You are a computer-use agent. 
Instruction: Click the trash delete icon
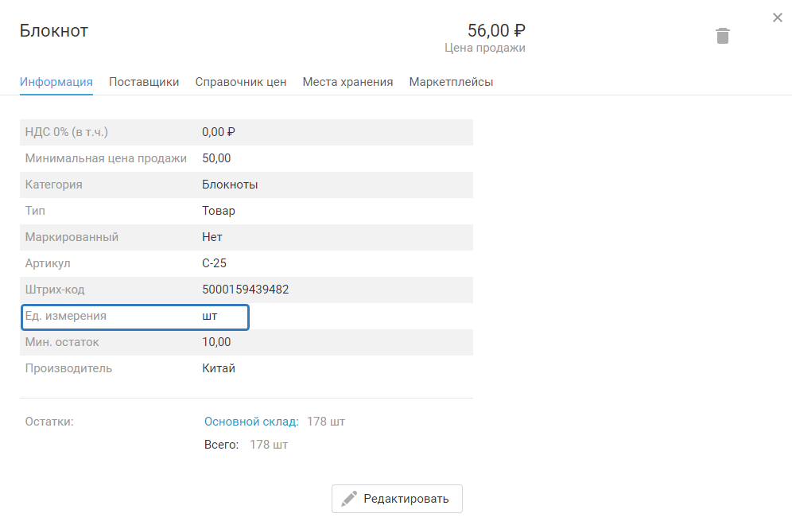[722, 36]
